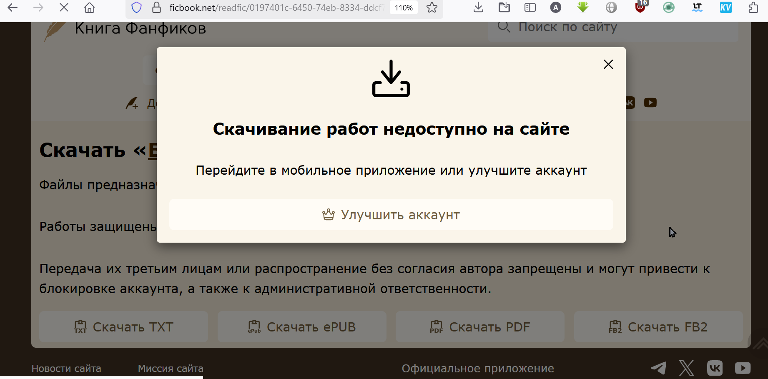Close the download-unavailable dialog
The height and width of the screenshot is (379, 768).
[x=608, y=64]
